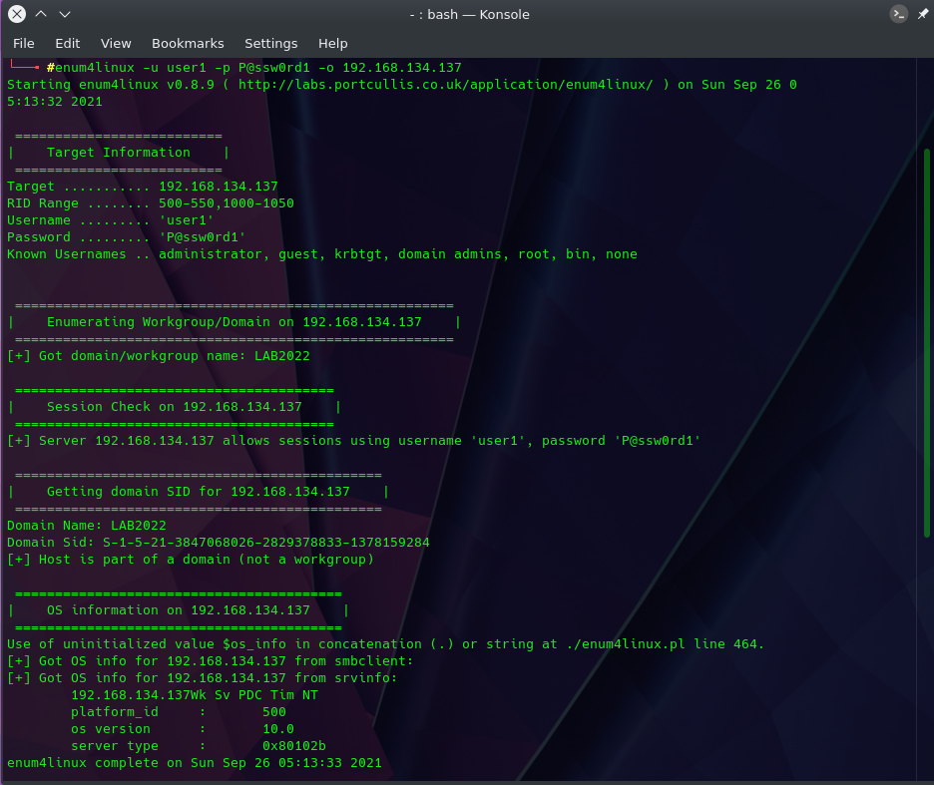
Task: Click the 'enum4linux complete' final line
Action: click(195, 763)
